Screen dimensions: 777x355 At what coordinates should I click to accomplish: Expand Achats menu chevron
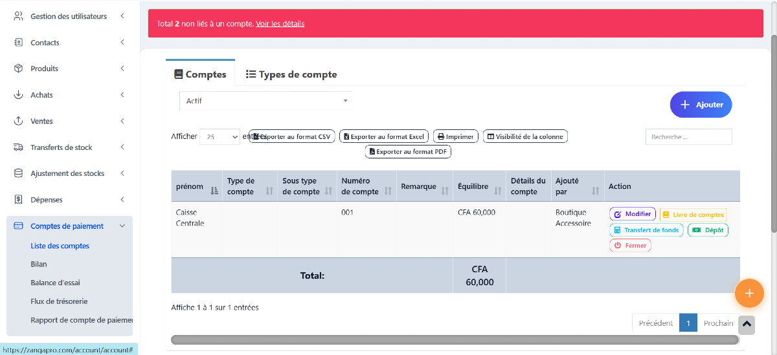tap(122, 95)
